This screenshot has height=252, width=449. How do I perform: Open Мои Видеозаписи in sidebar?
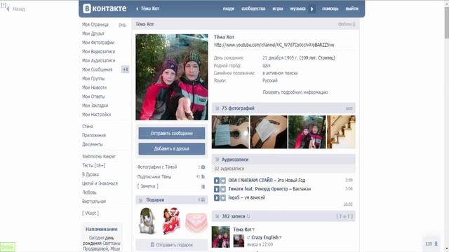(98, 52)
